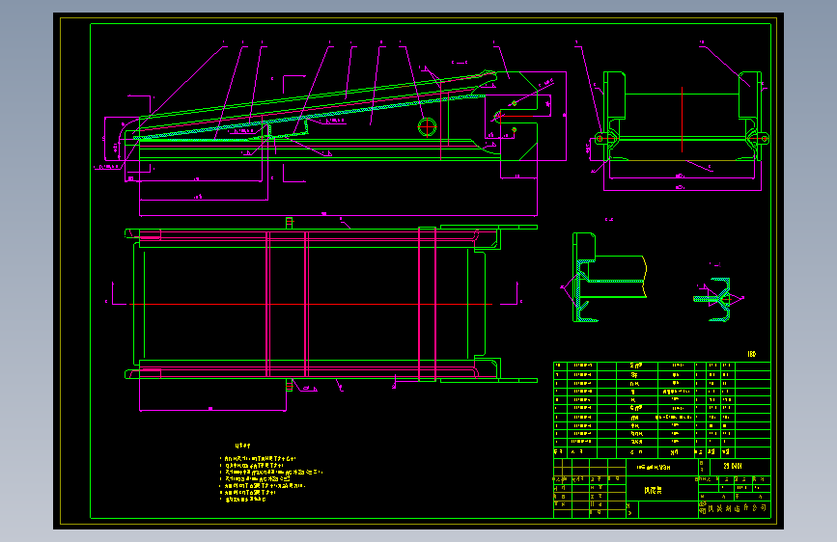Click the company name text in the title block

tap(735, 508)
